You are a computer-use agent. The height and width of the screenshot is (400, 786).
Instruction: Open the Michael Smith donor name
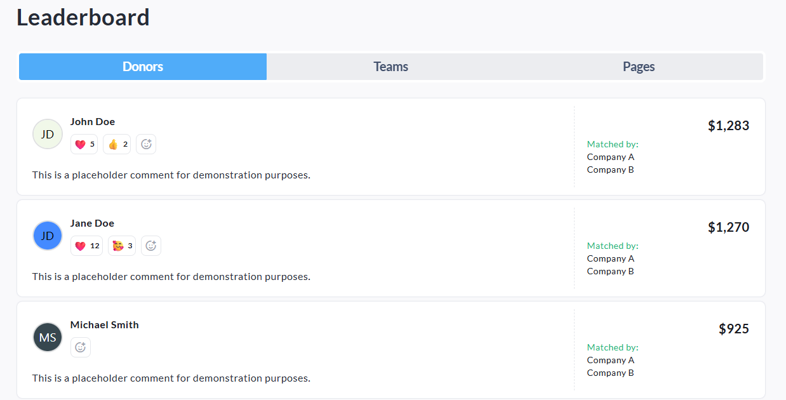tap(105, 325)
